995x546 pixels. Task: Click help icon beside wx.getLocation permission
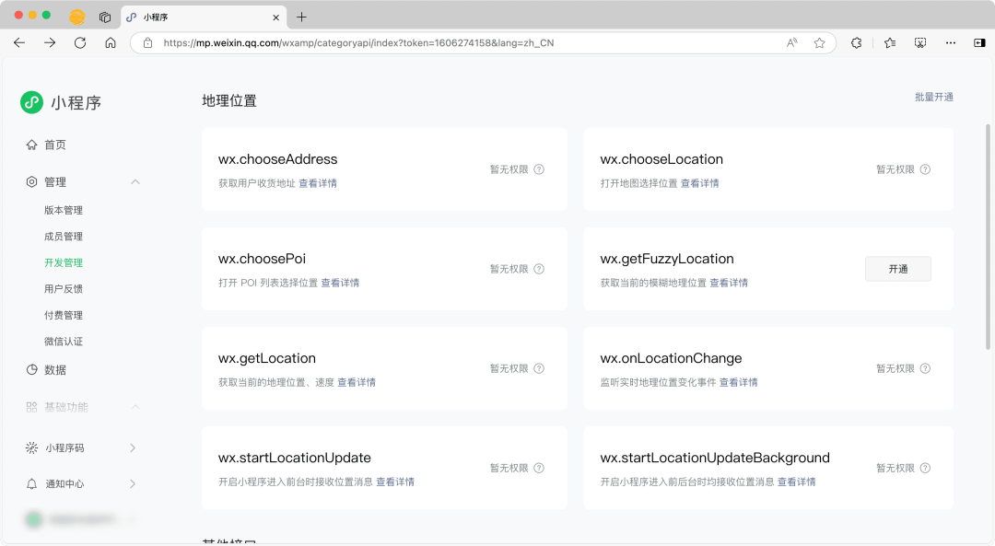[x=539, y=368]
